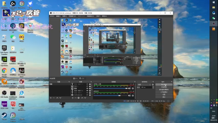Toggle lock on 文本 (GDI+) 3 source
Viewport: 218px width, 123px height.
(x=90, y=84)
